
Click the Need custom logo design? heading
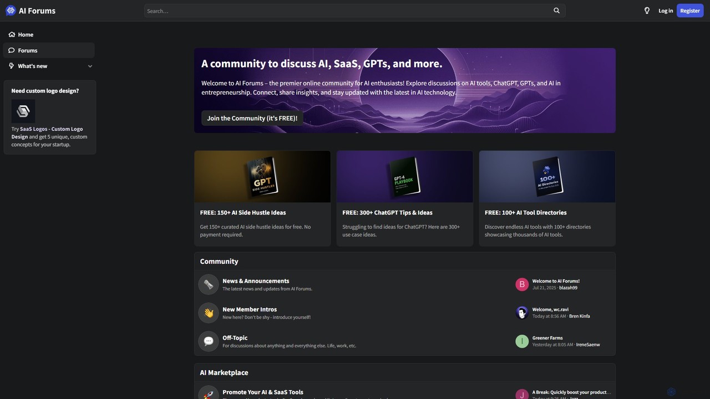[45, 90]
